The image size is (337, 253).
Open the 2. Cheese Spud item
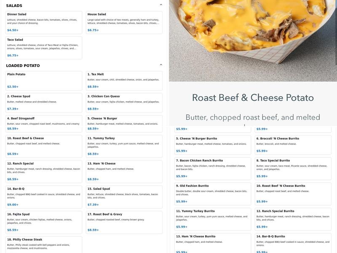point(44,102)
